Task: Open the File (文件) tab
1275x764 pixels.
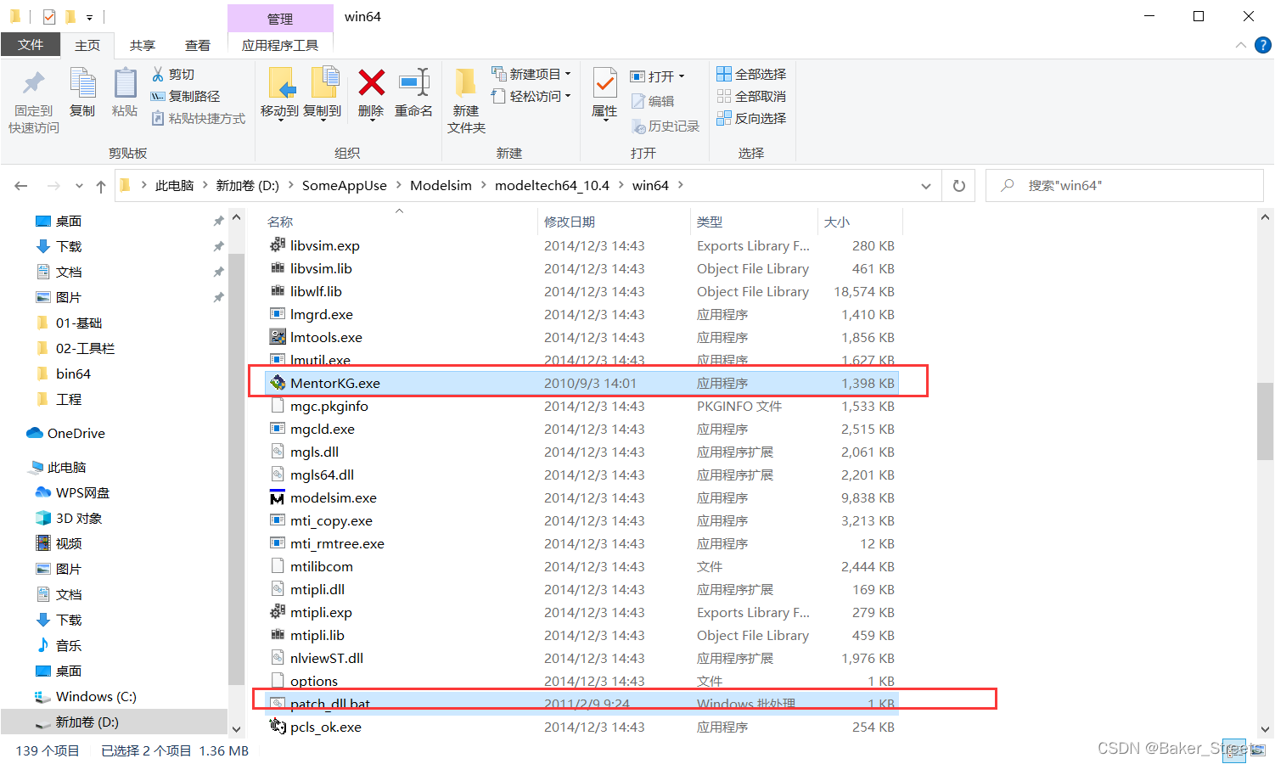Action: (x=31, y=45)
